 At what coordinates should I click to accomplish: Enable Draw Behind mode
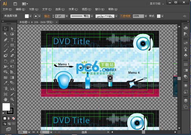click(x=9, y=124)
